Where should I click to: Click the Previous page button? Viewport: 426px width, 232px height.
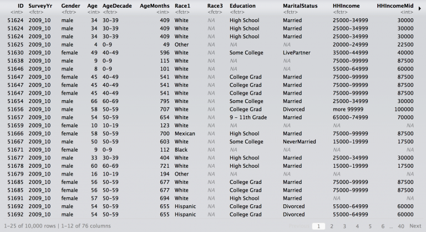click(298, 226)
